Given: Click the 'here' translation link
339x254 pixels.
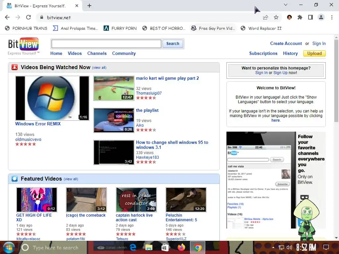Looking at the screenshot, I should coord(275,120).
